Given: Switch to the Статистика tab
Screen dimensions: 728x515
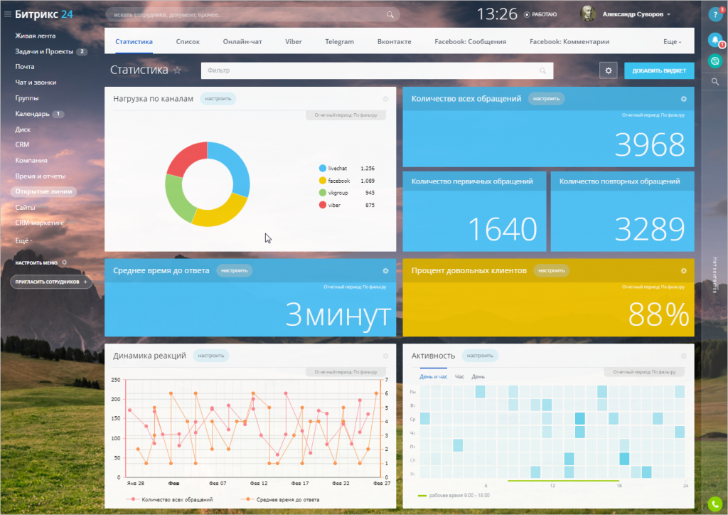Looking at the screenshot, I should click(134, 41).
